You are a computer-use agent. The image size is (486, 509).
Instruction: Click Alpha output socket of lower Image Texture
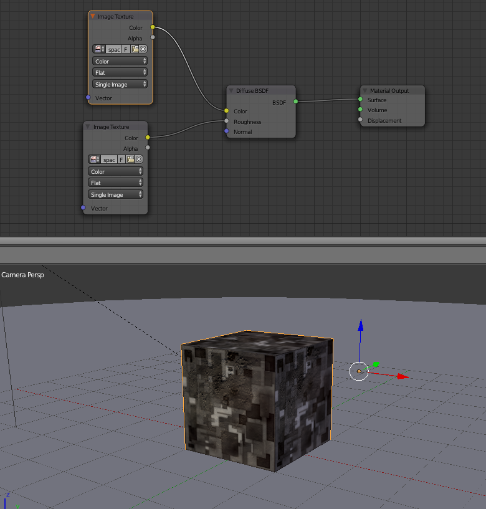[148, 148]
